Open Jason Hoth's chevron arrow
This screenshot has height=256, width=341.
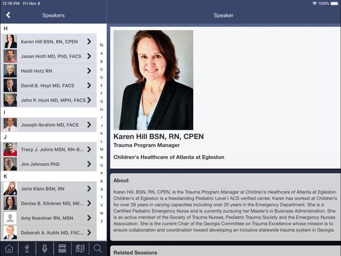pyautogui.click(x=89, y=56)
